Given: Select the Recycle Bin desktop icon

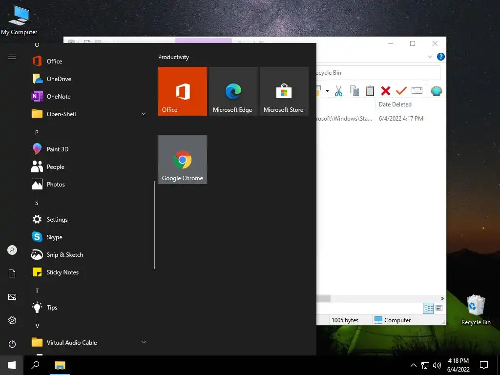Looking at the screenshot, I should tap(476, 310).
